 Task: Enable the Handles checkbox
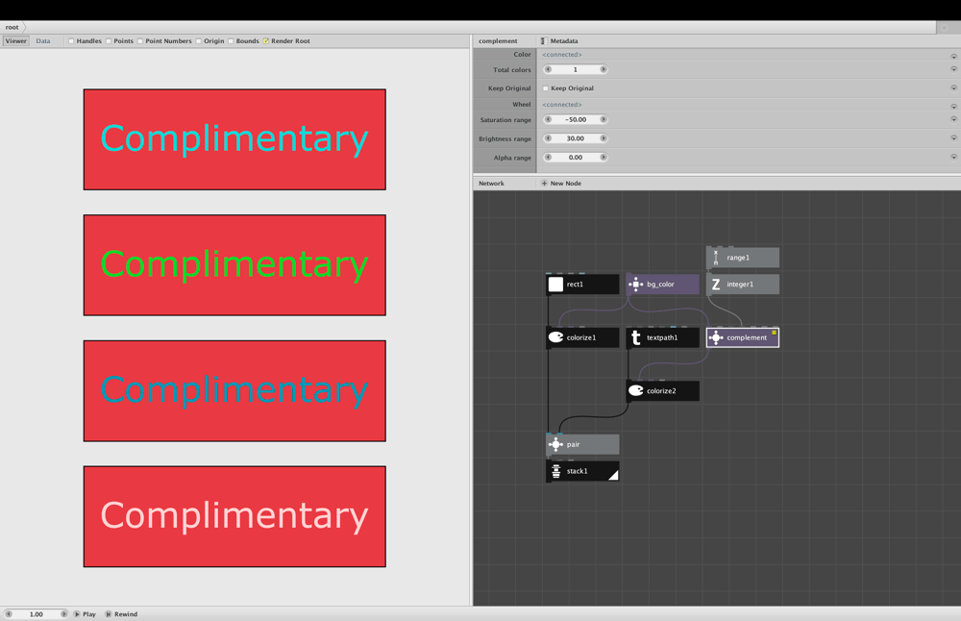click(72, 41)
